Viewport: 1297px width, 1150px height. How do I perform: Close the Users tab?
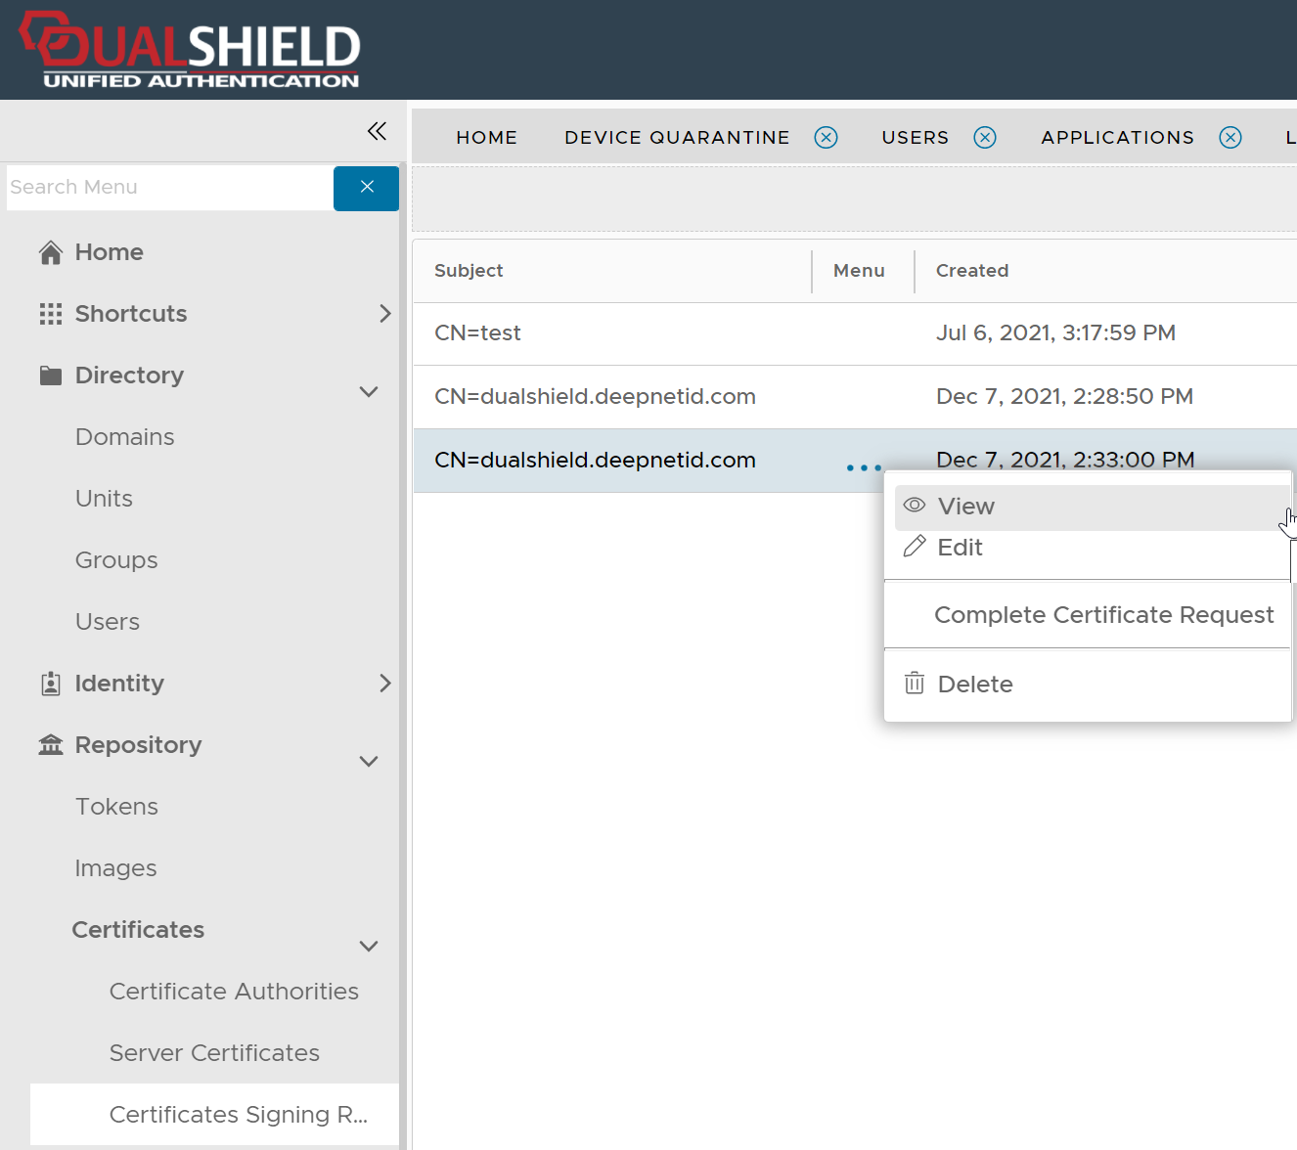click(x=985, y=137)
